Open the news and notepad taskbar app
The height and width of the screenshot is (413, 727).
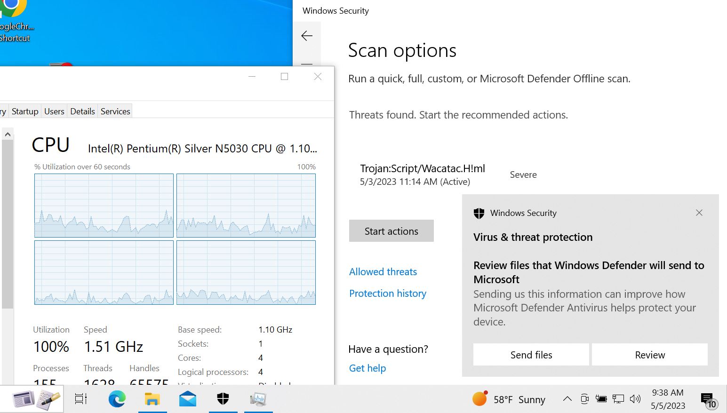pyautogui.click(x=36, y=399)
